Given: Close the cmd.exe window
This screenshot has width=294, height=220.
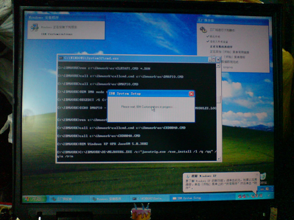Looking at the screenshot, I should (x=218, y=60).
